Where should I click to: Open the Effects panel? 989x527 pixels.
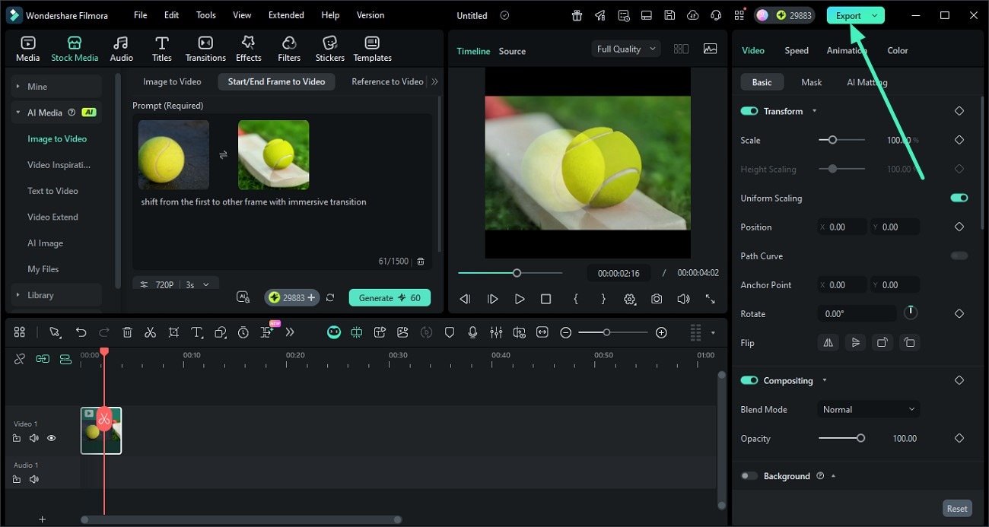[248, 49]
